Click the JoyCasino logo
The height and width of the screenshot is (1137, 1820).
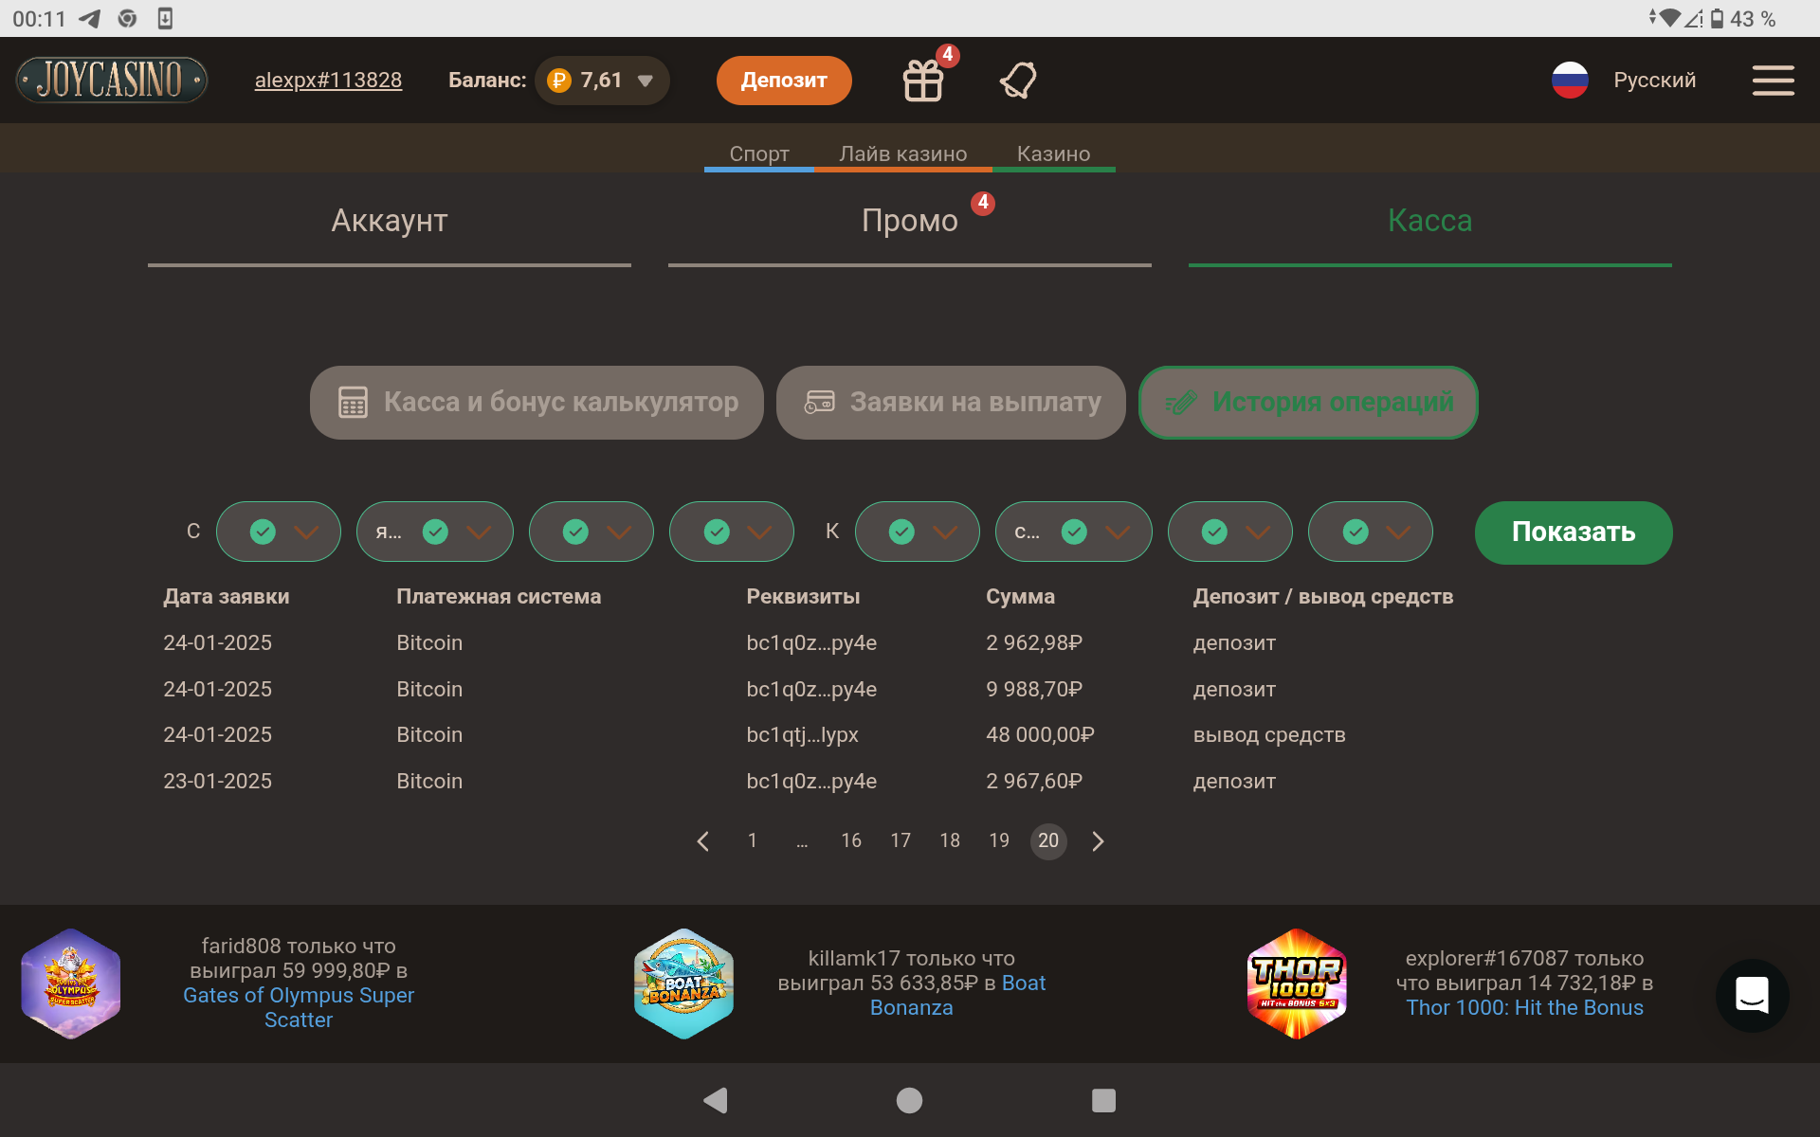pos(112,80)
